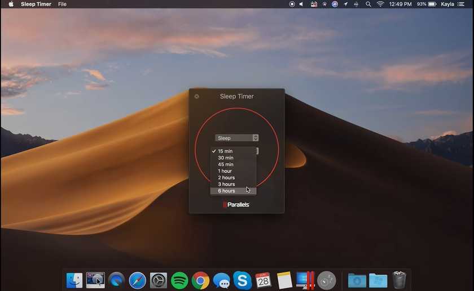Screen dimensions: 474x291
Task: Close the Sleep Timer window
Action: [196, 96]
